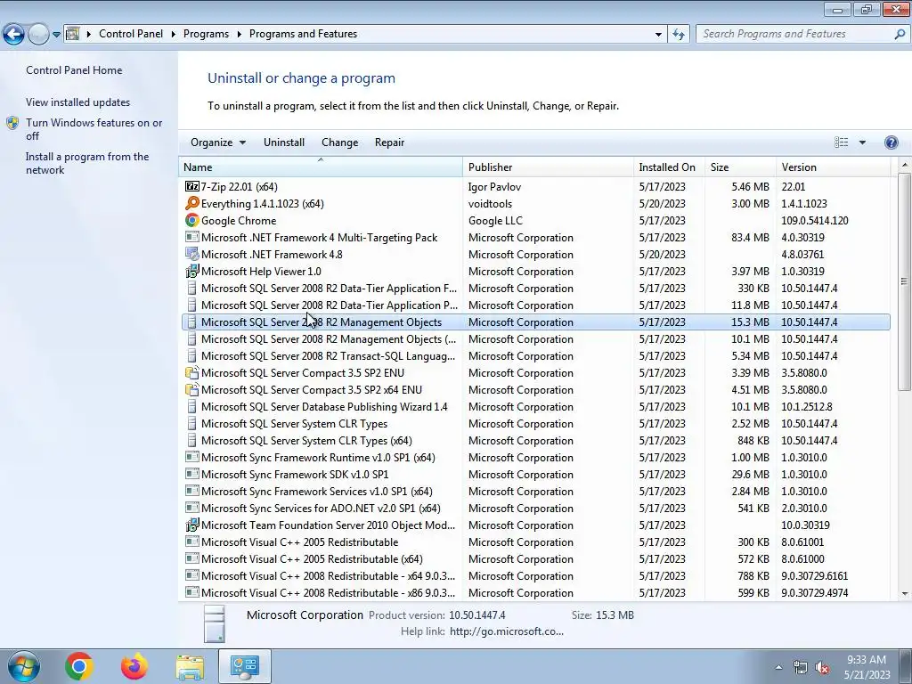Expand the arrow after Control Panel breadcrumb

[x=174, y=35]
